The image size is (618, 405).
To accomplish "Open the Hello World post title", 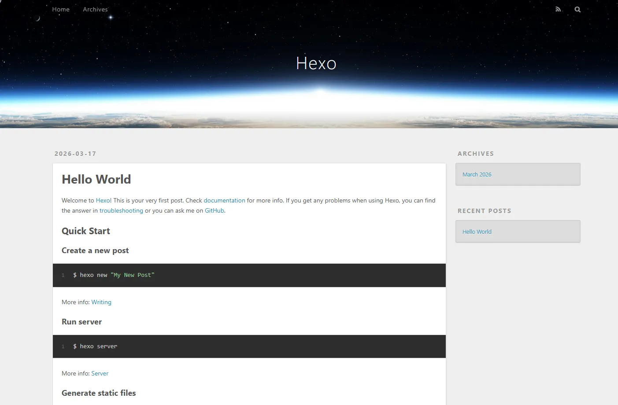I will 96,179.
